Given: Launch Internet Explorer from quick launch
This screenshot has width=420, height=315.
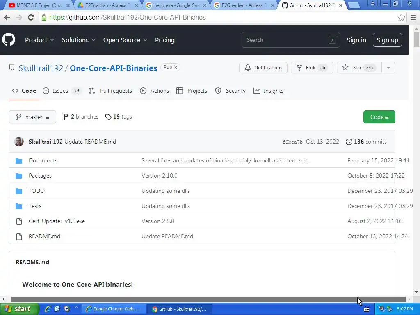Looking at the screenshot, I should coord(48,309).
